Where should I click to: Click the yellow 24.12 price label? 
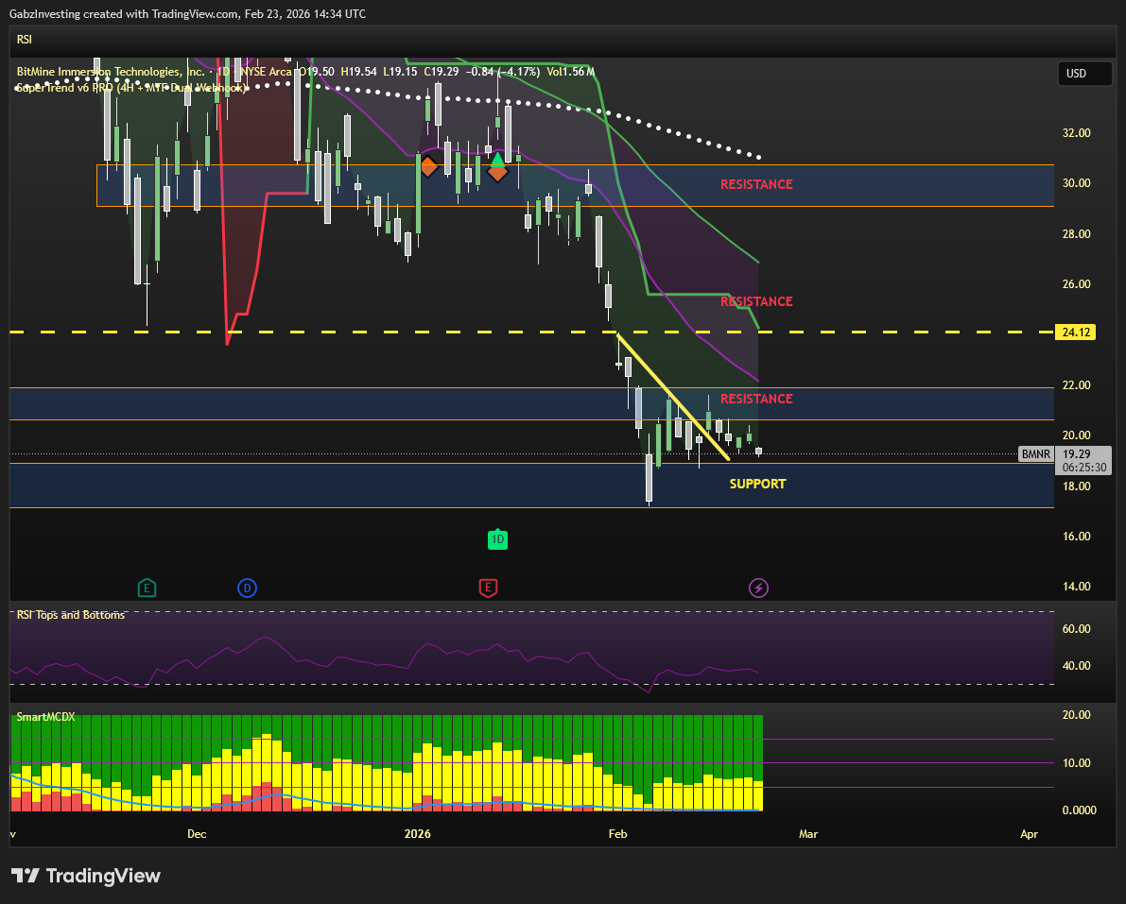click(1075, 333)
